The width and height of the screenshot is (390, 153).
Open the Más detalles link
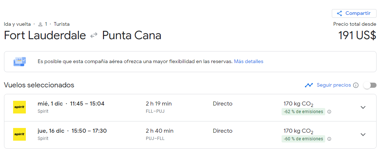248,61
